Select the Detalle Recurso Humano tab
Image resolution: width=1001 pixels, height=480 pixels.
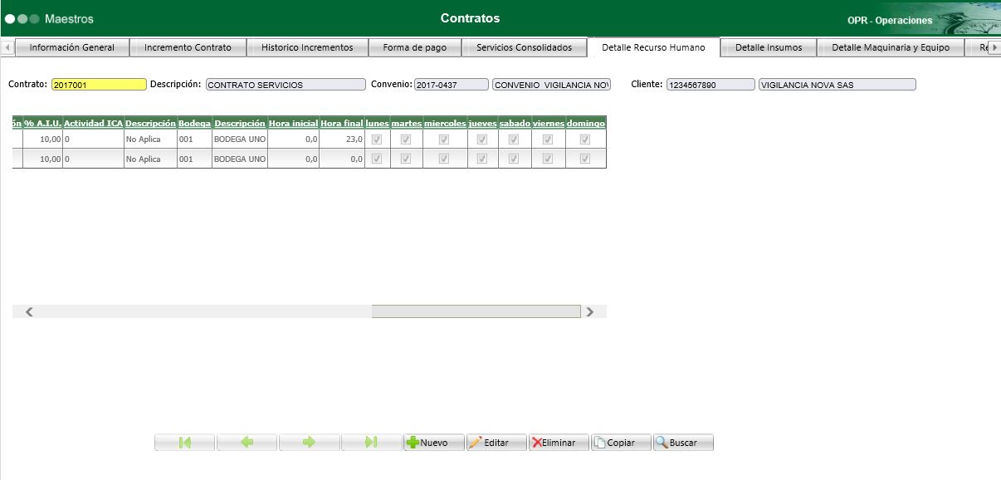click(654, 47)
